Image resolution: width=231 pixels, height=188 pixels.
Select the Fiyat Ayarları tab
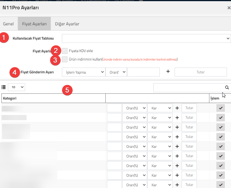[34, 24]
